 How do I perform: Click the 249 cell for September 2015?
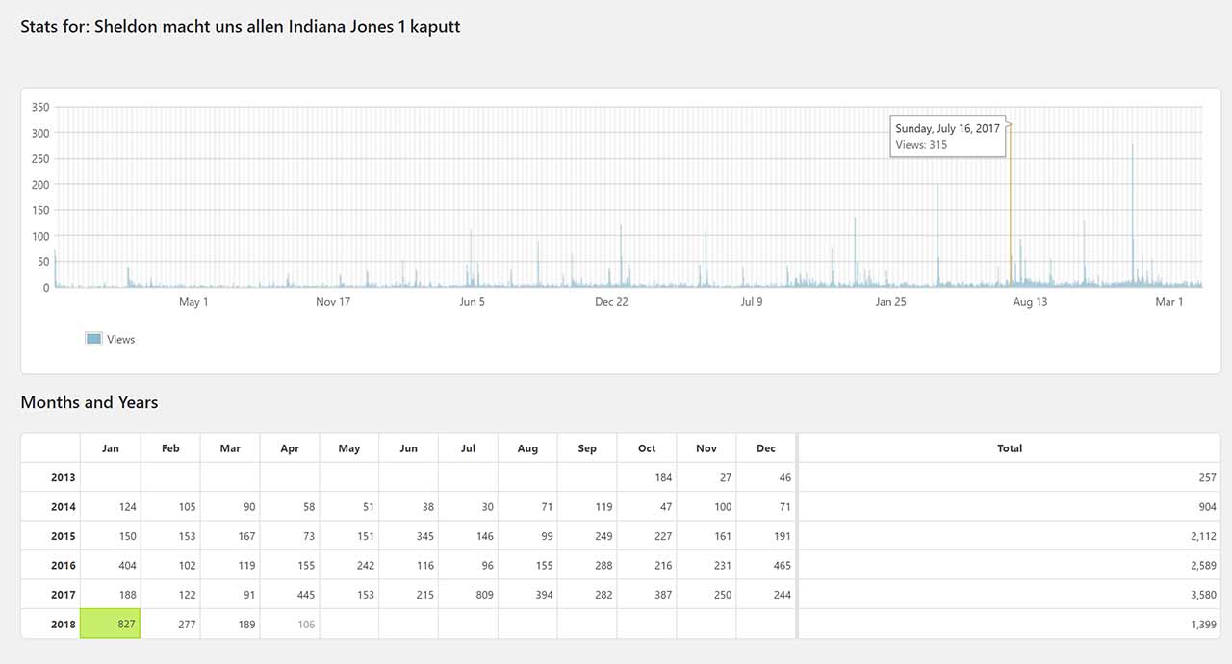point(587,536)
